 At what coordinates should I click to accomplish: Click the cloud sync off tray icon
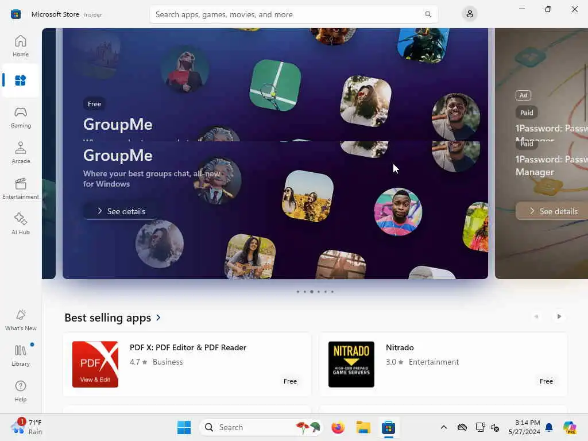(462, 427)
